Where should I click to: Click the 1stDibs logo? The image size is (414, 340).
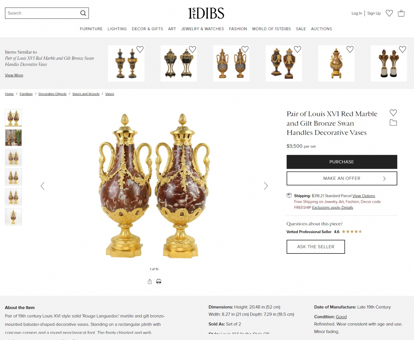206,13
